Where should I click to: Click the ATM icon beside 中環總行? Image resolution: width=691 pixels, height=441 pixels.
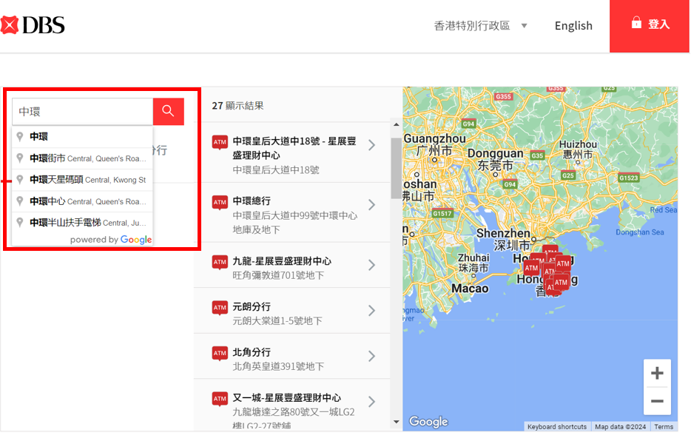point(220,202)
